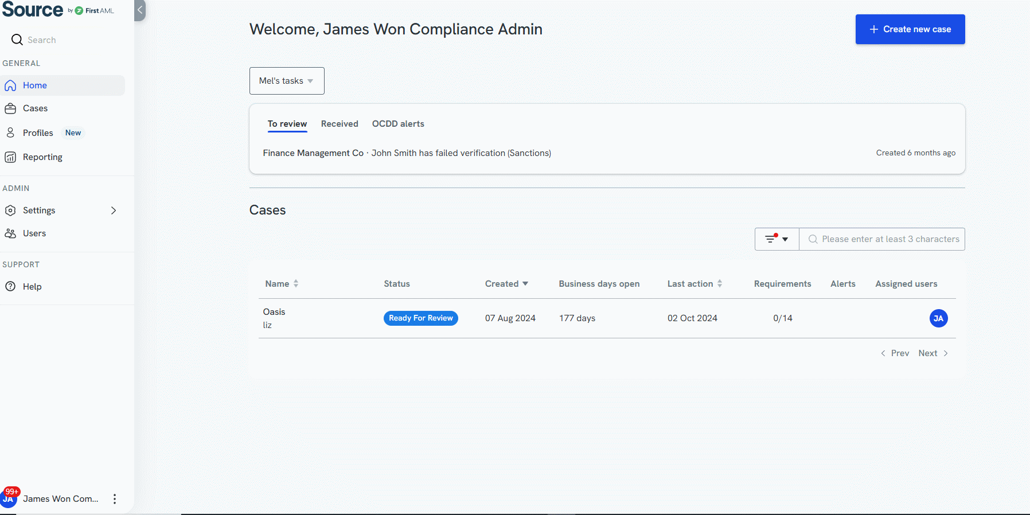Click the Users group icon
1030x515 pixels.
pos(10,233)
